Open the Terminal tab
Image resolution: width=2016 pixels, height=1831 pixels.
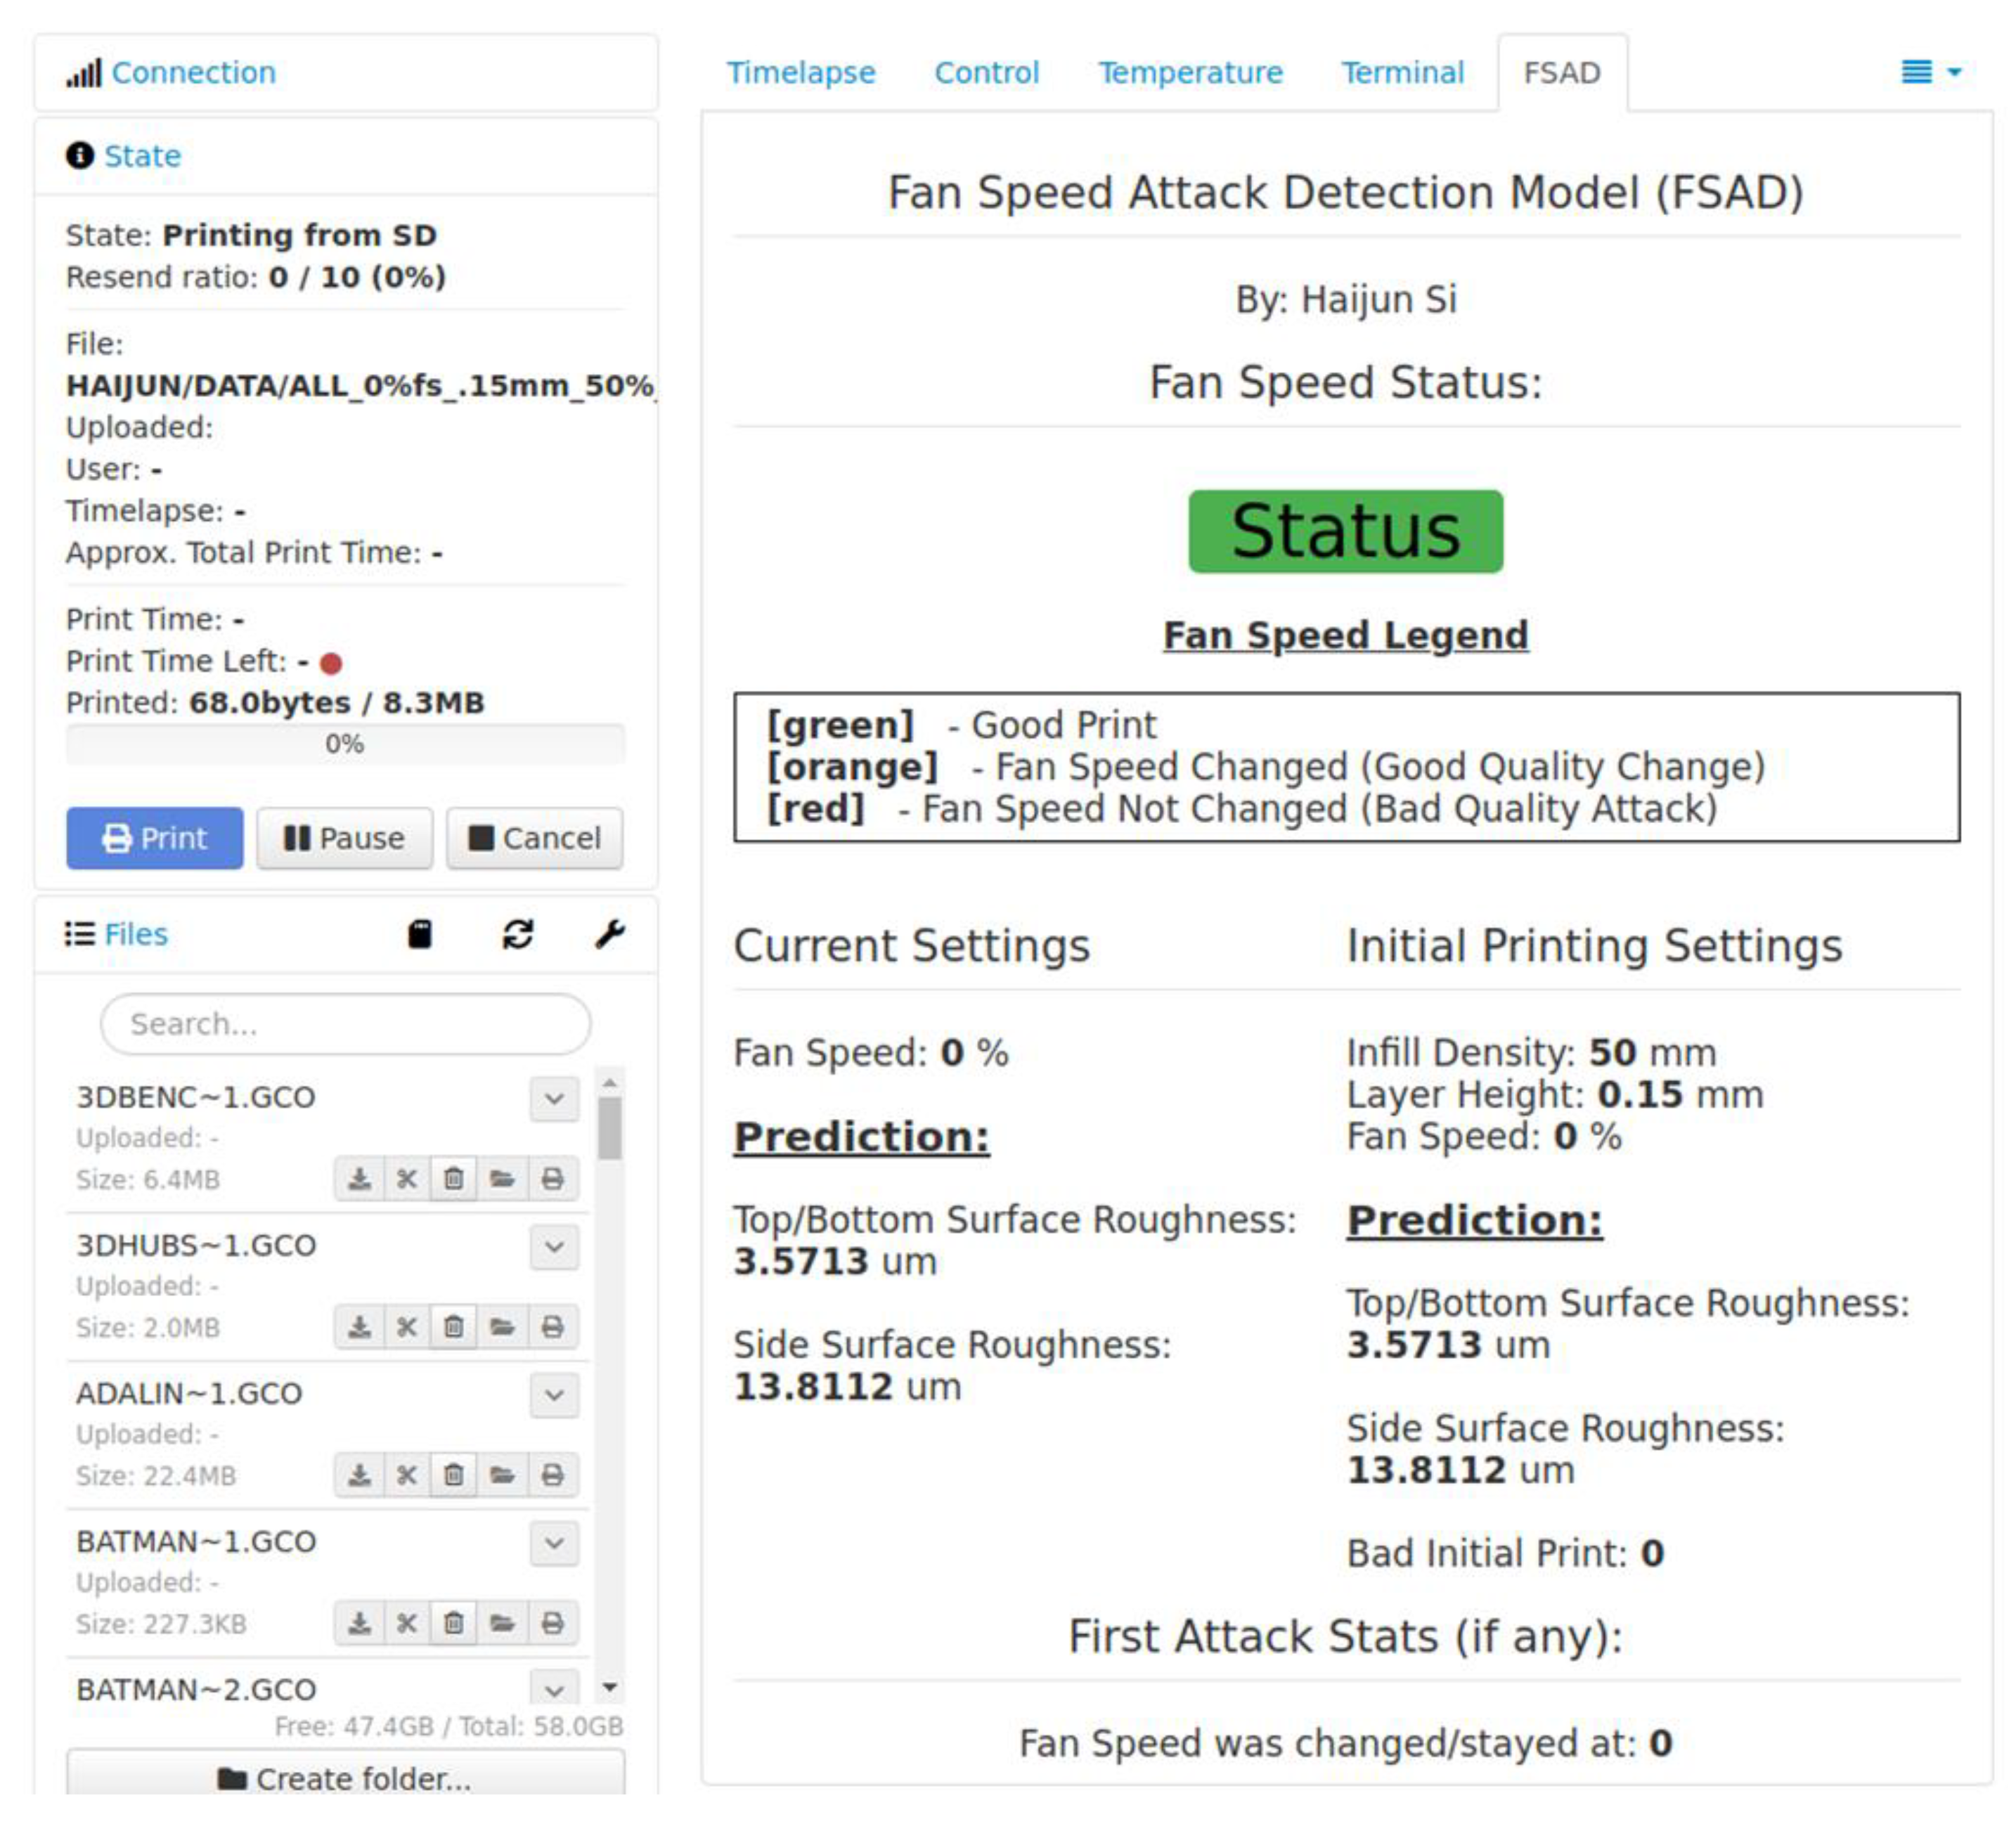point(1402,72)
